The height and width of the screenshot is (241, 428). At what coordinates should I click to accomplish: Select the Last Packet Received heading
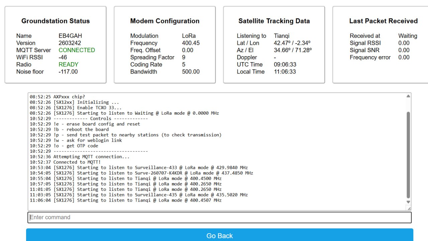point(384,21)
